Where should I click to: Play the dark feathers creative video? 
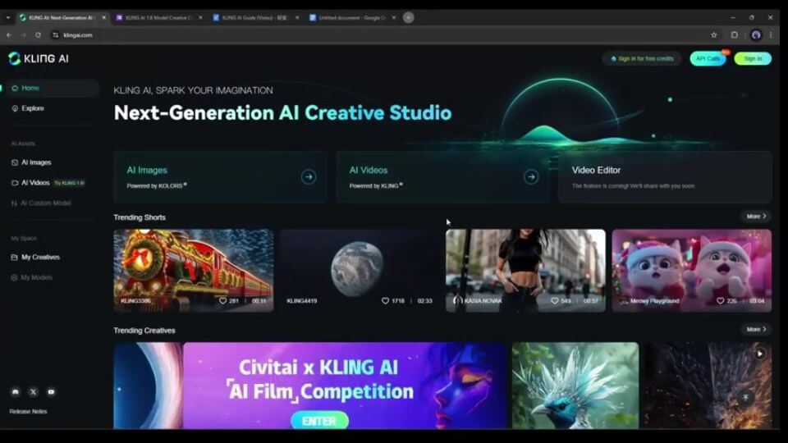coord(760,354)
